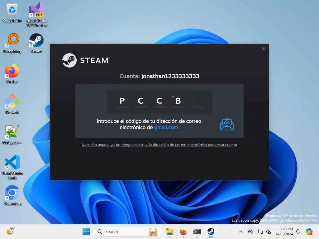Switch to Terminal in the taskbar

coord(197,232)
